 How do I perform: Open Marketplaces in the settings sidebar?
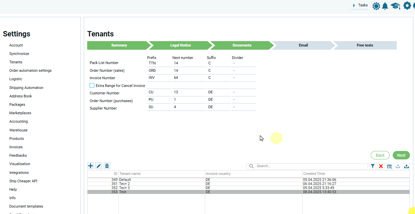(x=20, y=113)
